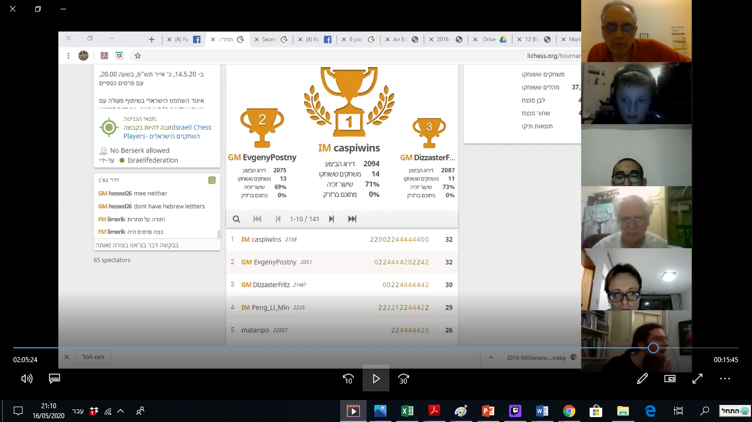Go to previous standings page
752x422 pixels.
[277, 219]
